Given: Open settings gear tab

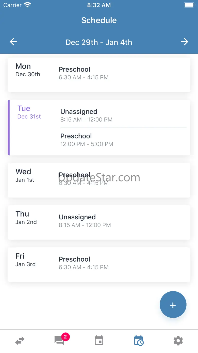Looking at the screenshot, I should (178, 341).
